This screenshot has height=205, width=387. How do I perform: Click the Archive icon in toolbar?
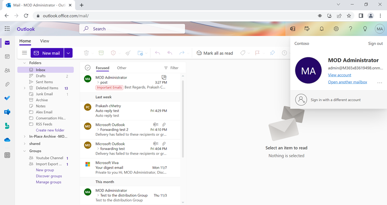pos(101,53)
